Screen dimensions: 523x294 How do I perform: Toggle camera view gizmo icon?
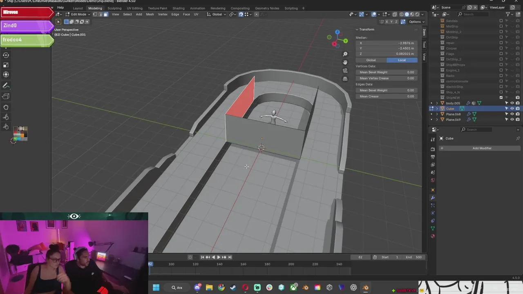pyautogui.click(x=345, y=70)
